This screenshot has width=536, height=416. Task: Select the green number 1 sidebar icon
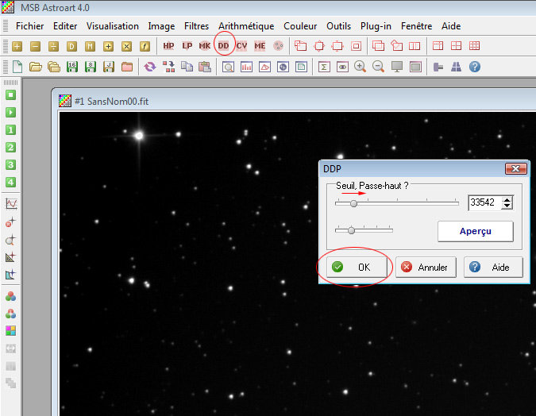[10, 130]
